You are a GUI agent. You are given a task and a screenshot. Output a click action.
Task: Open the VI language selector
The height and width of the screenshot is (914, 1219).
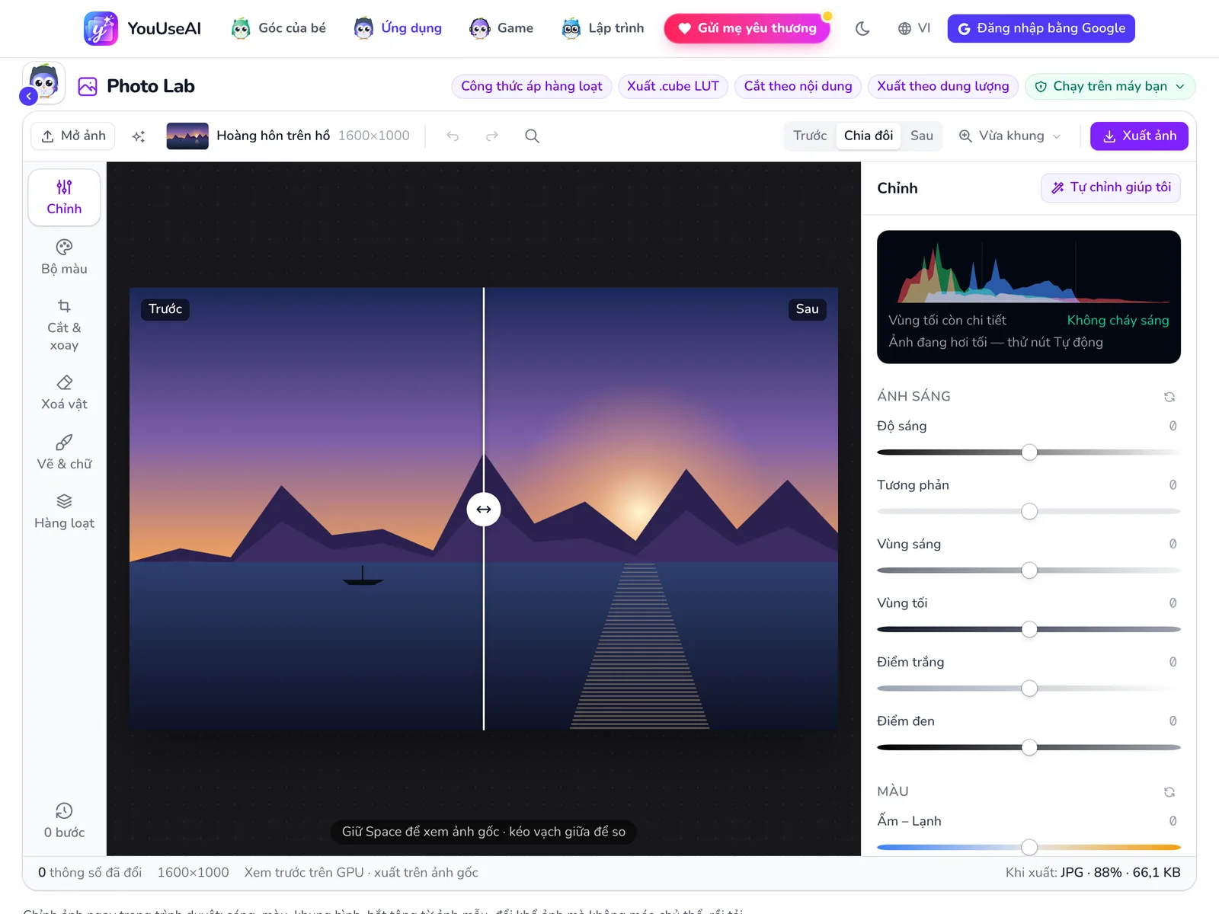pos(914,28)
